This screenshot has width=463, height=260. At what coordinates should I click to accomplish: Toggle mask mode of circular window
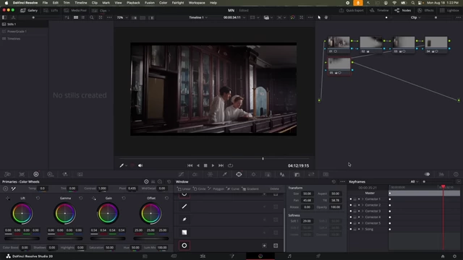276,246
